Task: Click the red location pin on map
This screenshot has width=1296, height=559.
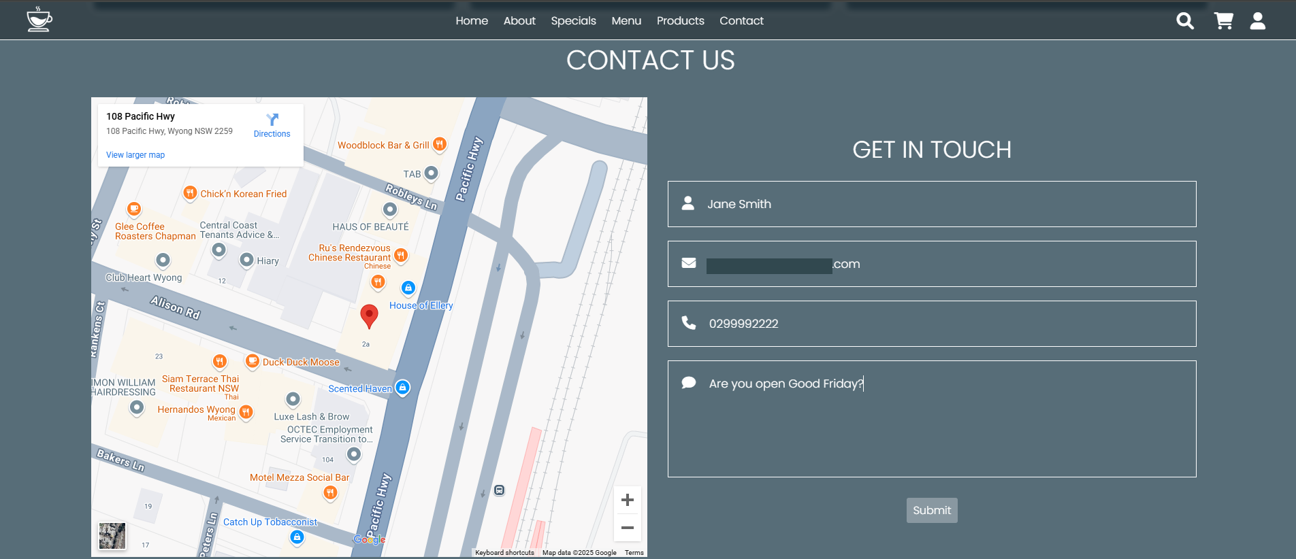Action: coord(369,316)
